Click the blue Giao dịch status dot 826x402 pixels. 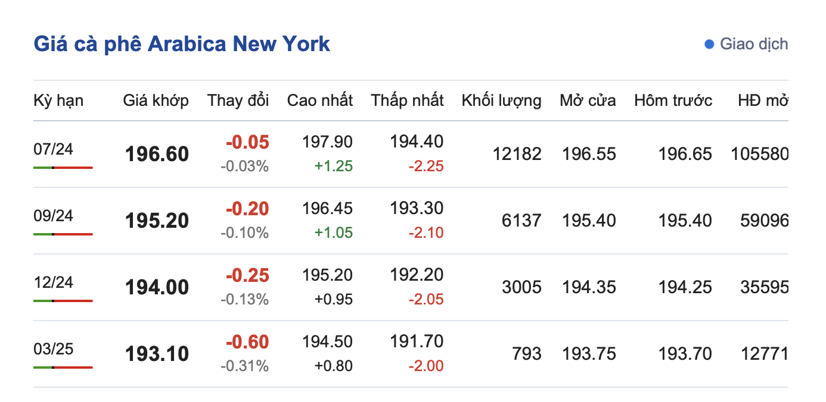coord(709,44)
